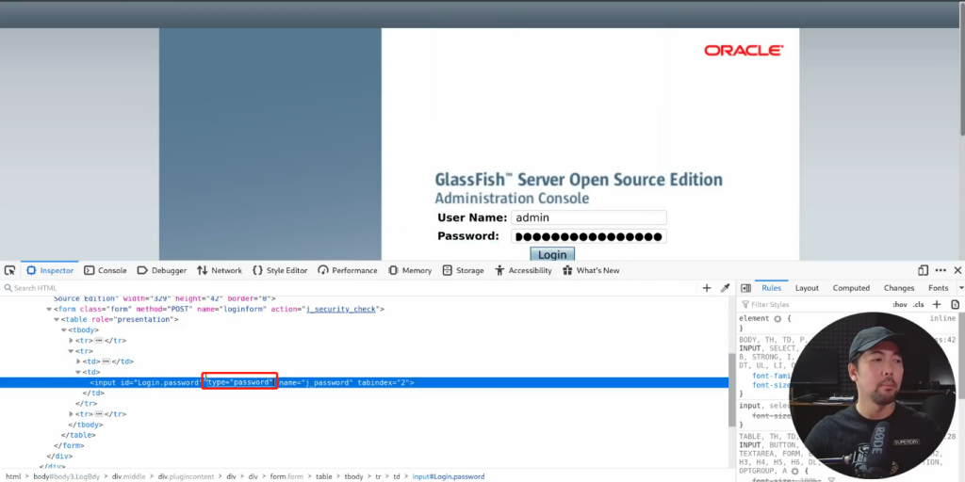This screenshot has width=965, height=482.
Task: Toggle :hov pseudo-class panel
Action: click(900, 304)
